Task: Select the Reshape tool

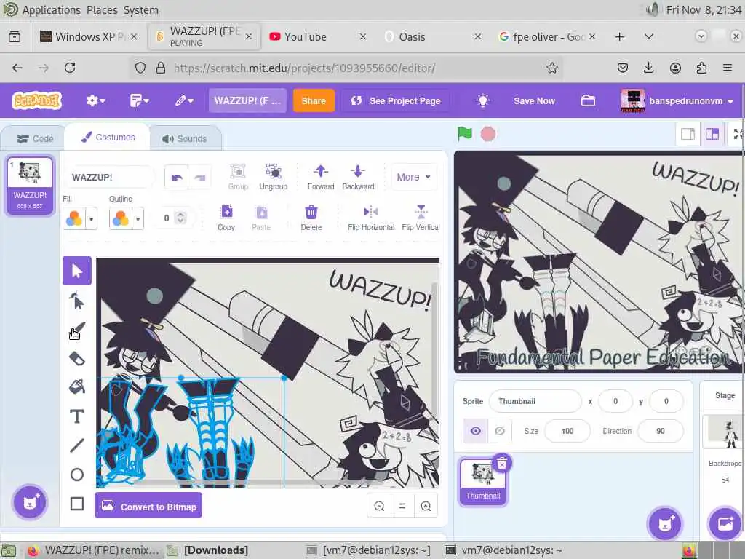Action: pos(77,301)
